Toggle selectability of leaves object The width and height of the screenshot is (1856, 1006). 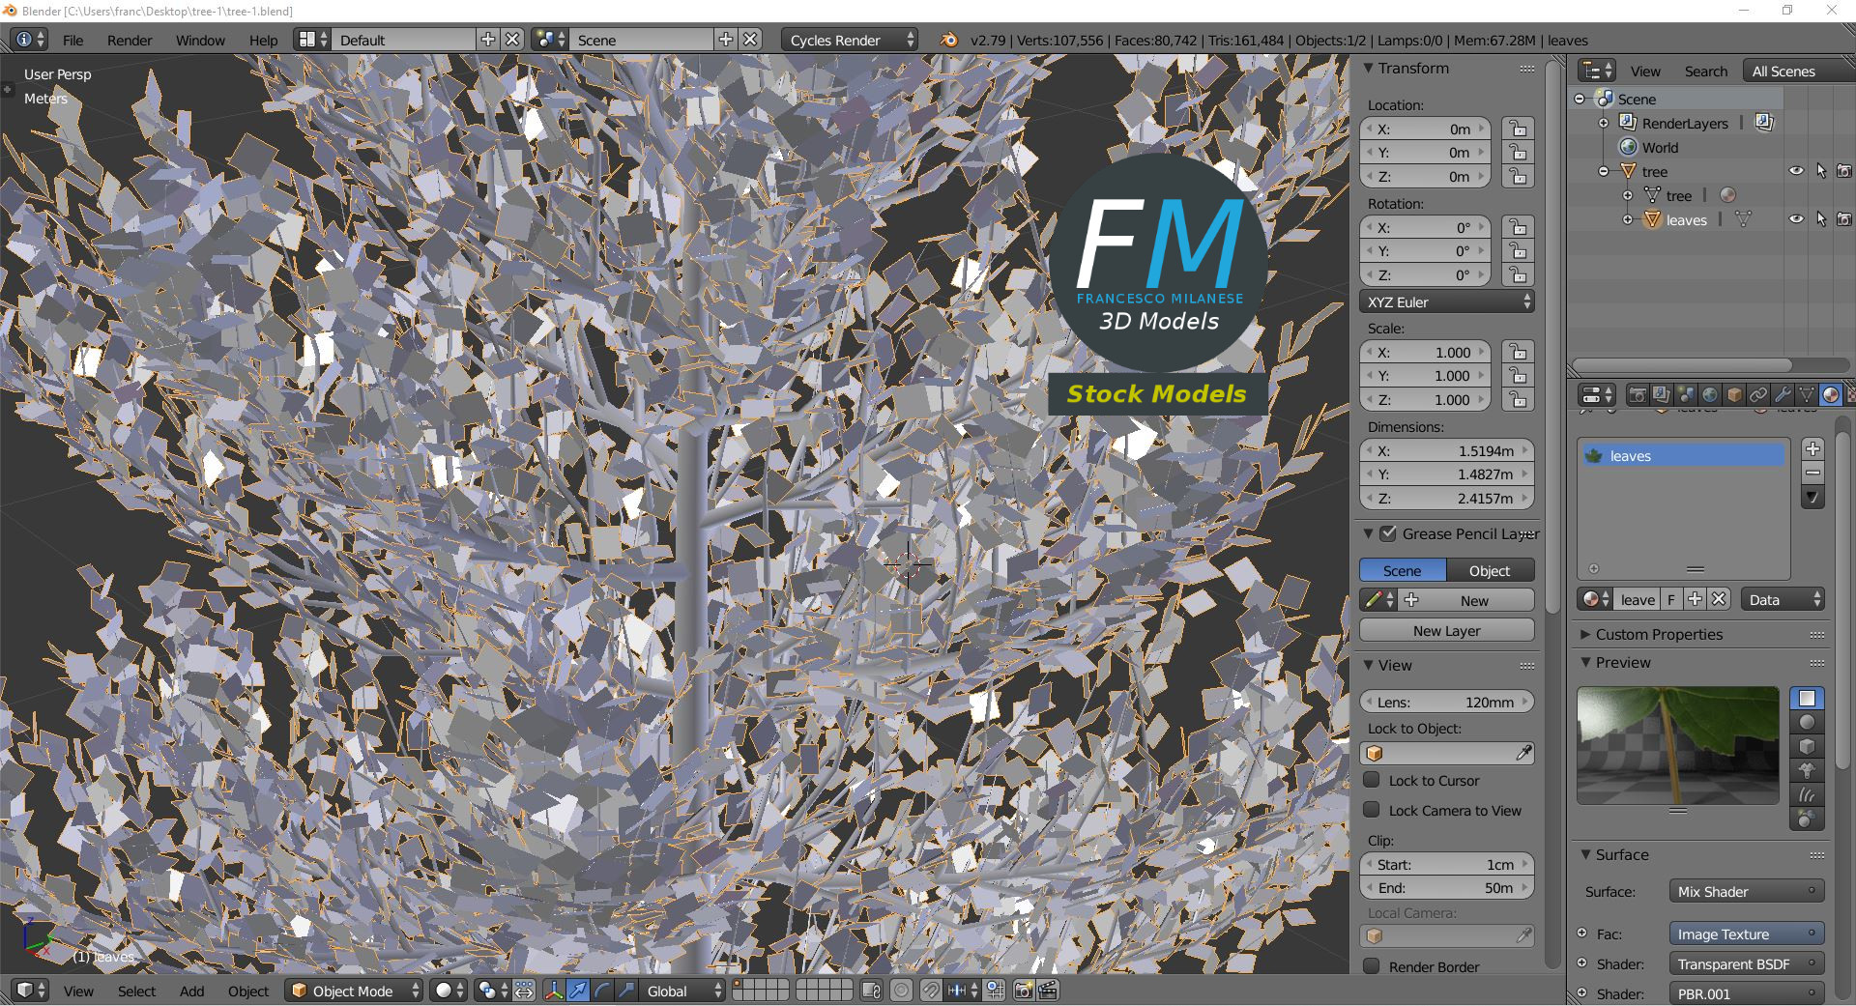[1821, 219]
